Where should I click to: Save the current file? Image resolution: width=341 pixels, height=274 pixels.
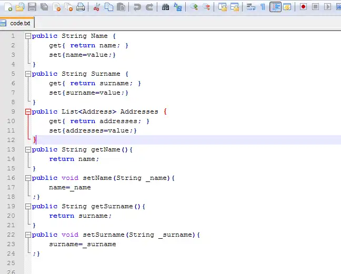click(x=32, y=7)
